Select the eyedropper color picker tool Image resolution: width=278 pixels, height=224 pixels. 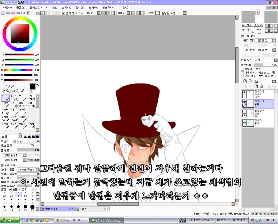point(23,91)
